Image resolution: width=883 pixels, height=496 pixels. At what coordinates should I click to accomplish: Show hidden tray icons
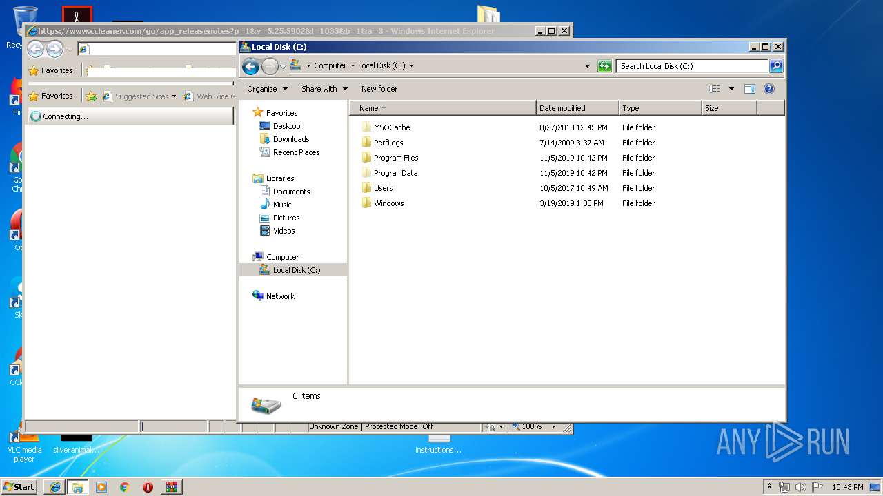coord(770,486)
